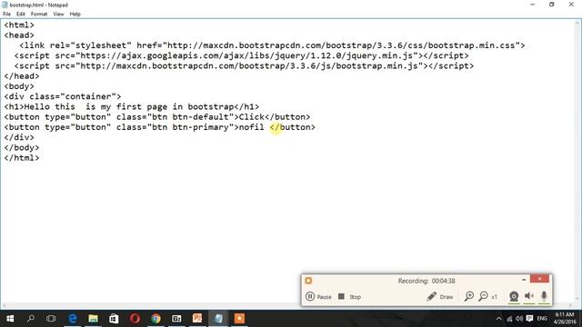582x327 pixels.
Task: Open Task View
Action: [x=51, y=319]
